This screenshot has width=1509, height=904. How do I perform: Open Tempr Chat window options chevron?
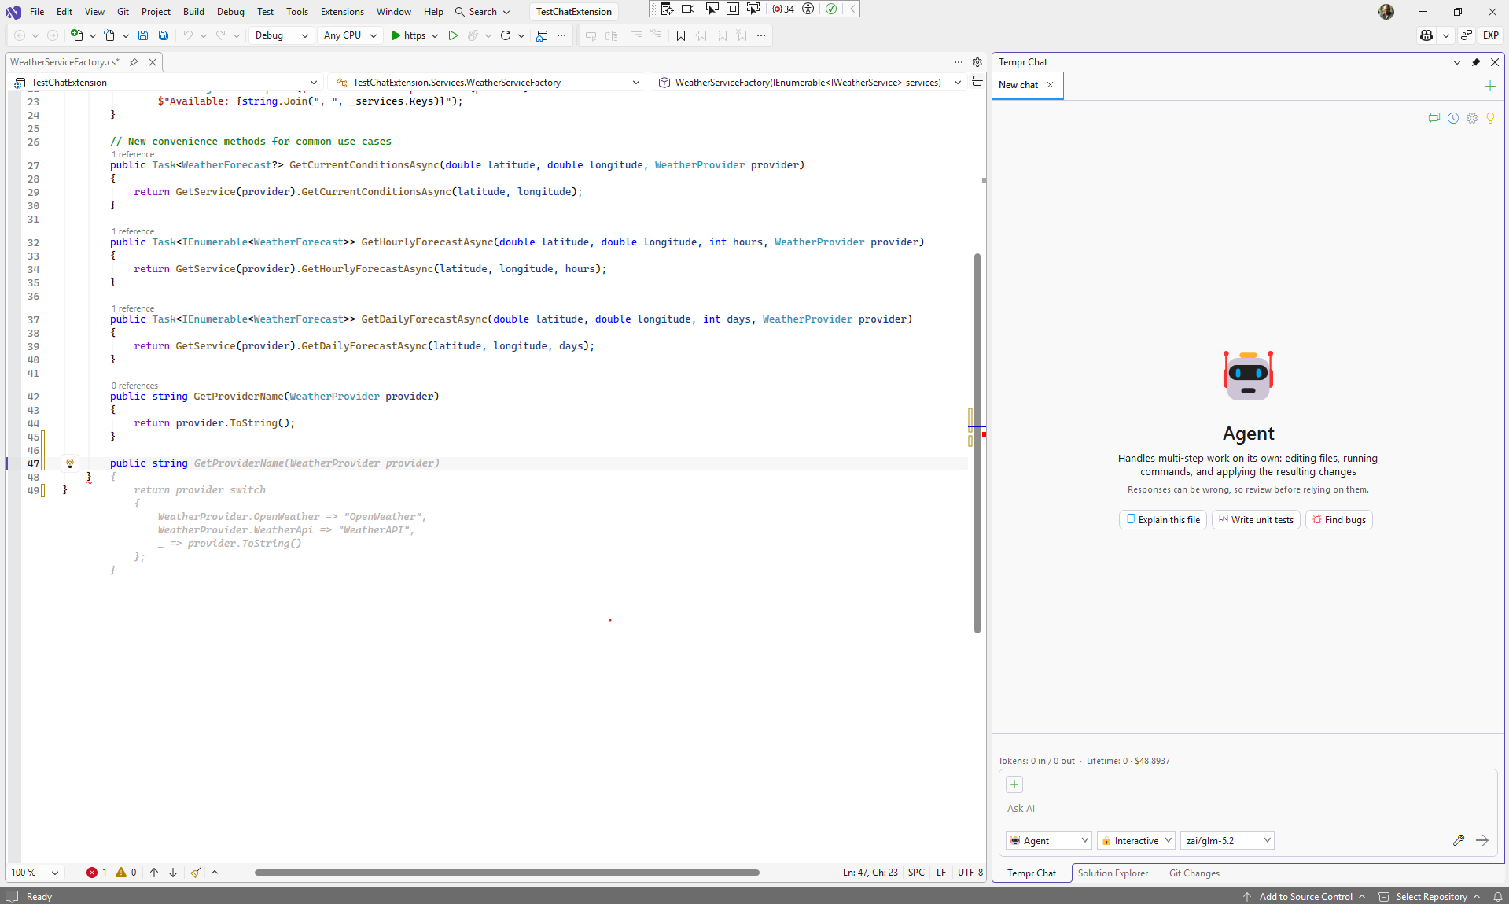pos(1457,62)
